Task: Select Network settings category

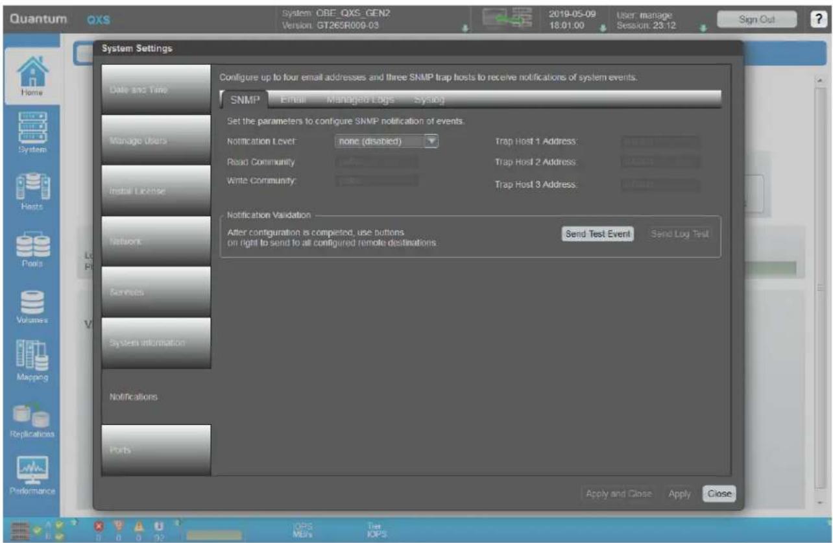Action: 156,242
